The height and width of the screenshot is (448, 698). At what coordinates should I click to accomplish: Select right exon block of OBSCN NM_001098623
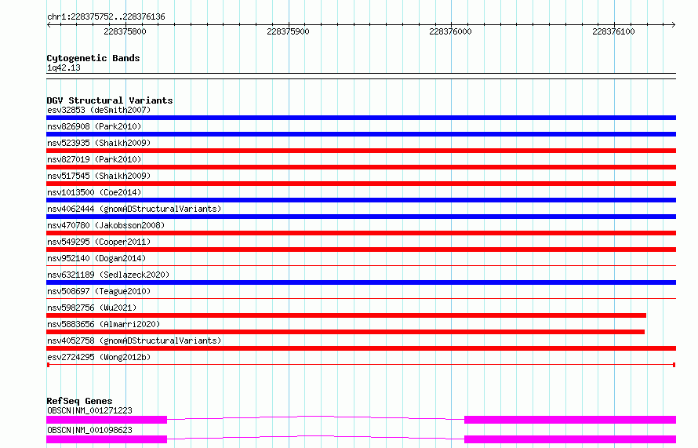(x=570, y=439)
